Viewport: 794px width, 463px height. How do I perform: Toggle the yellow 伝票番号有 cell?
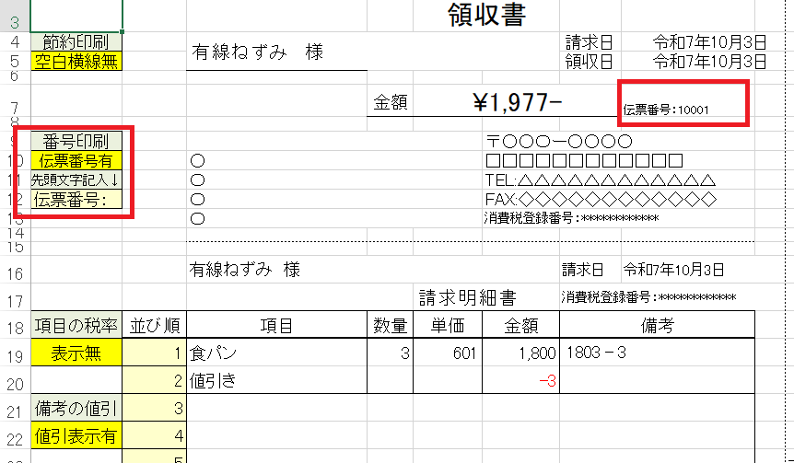(76, 161)
